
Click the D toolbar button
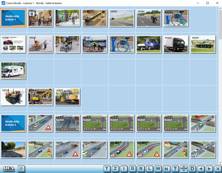pos(192,169)
